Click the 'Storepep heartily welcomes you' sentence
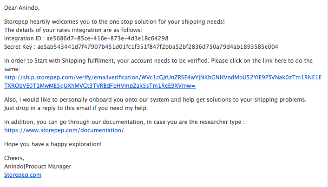The image size is (328, 187). click(114, 22)
